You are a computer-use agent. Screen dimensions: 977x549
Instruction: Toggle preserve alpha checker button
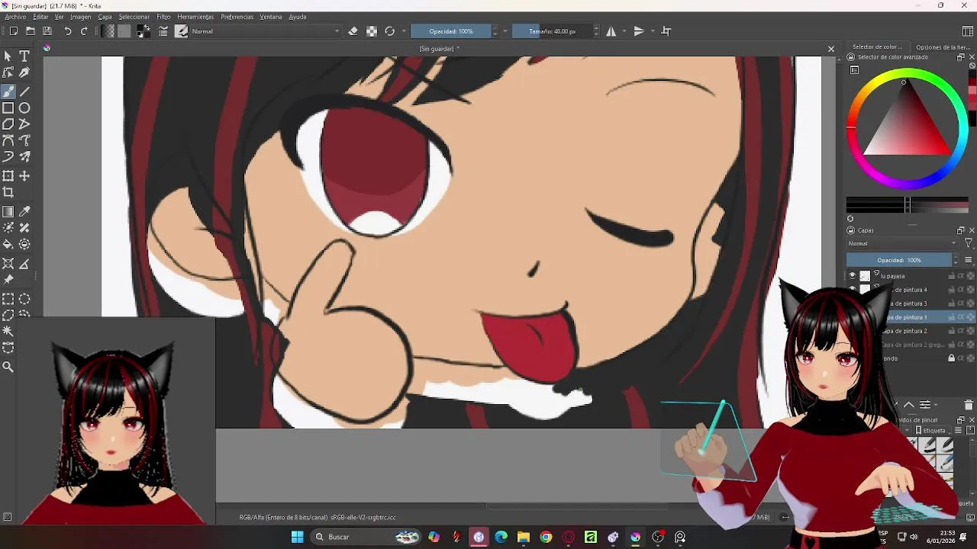(x=372, y=31)
